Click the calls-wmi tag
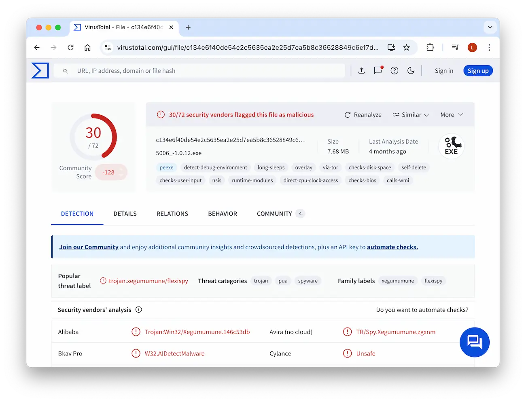526x402 pixels. (398, 180)
